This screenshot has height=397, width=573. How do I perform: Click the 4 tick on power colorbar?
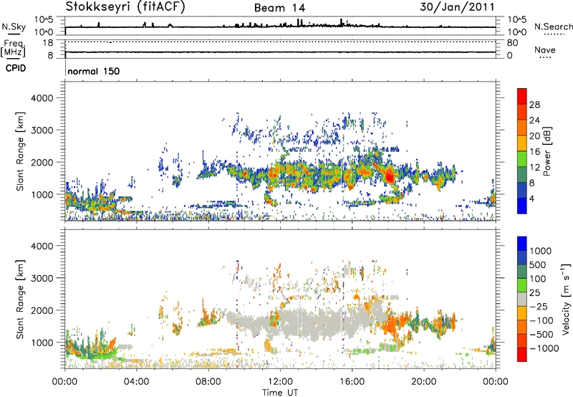[x=531, y=198]
